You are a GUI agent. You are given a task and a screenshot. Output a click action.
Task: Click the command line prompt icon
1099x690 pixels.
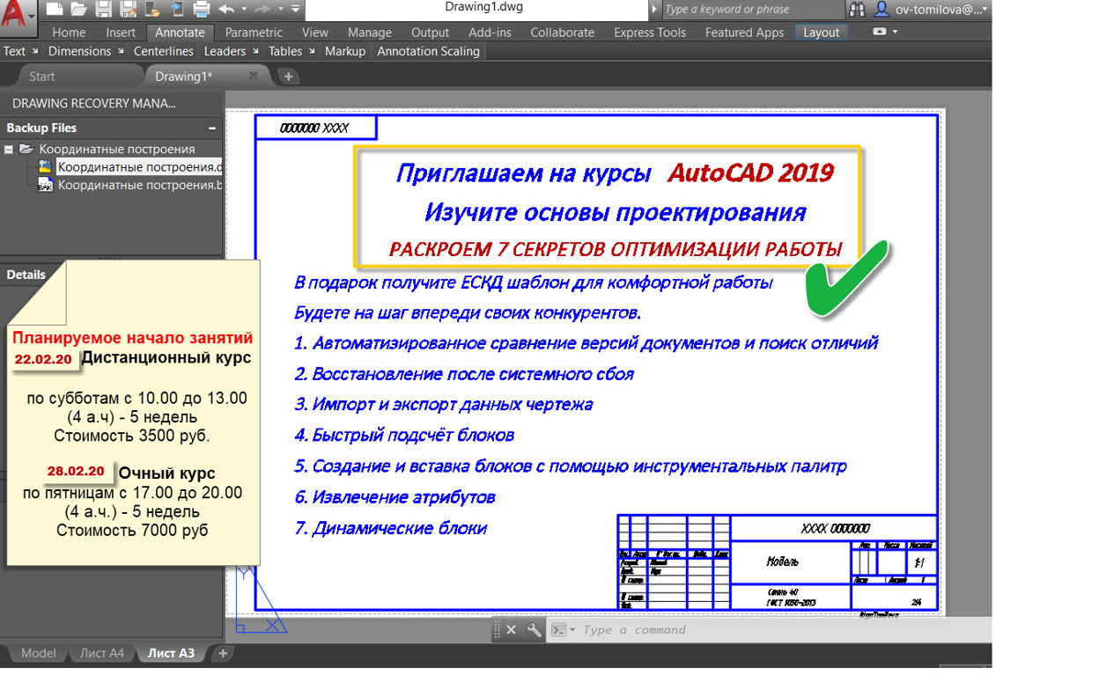pos(558,630)
